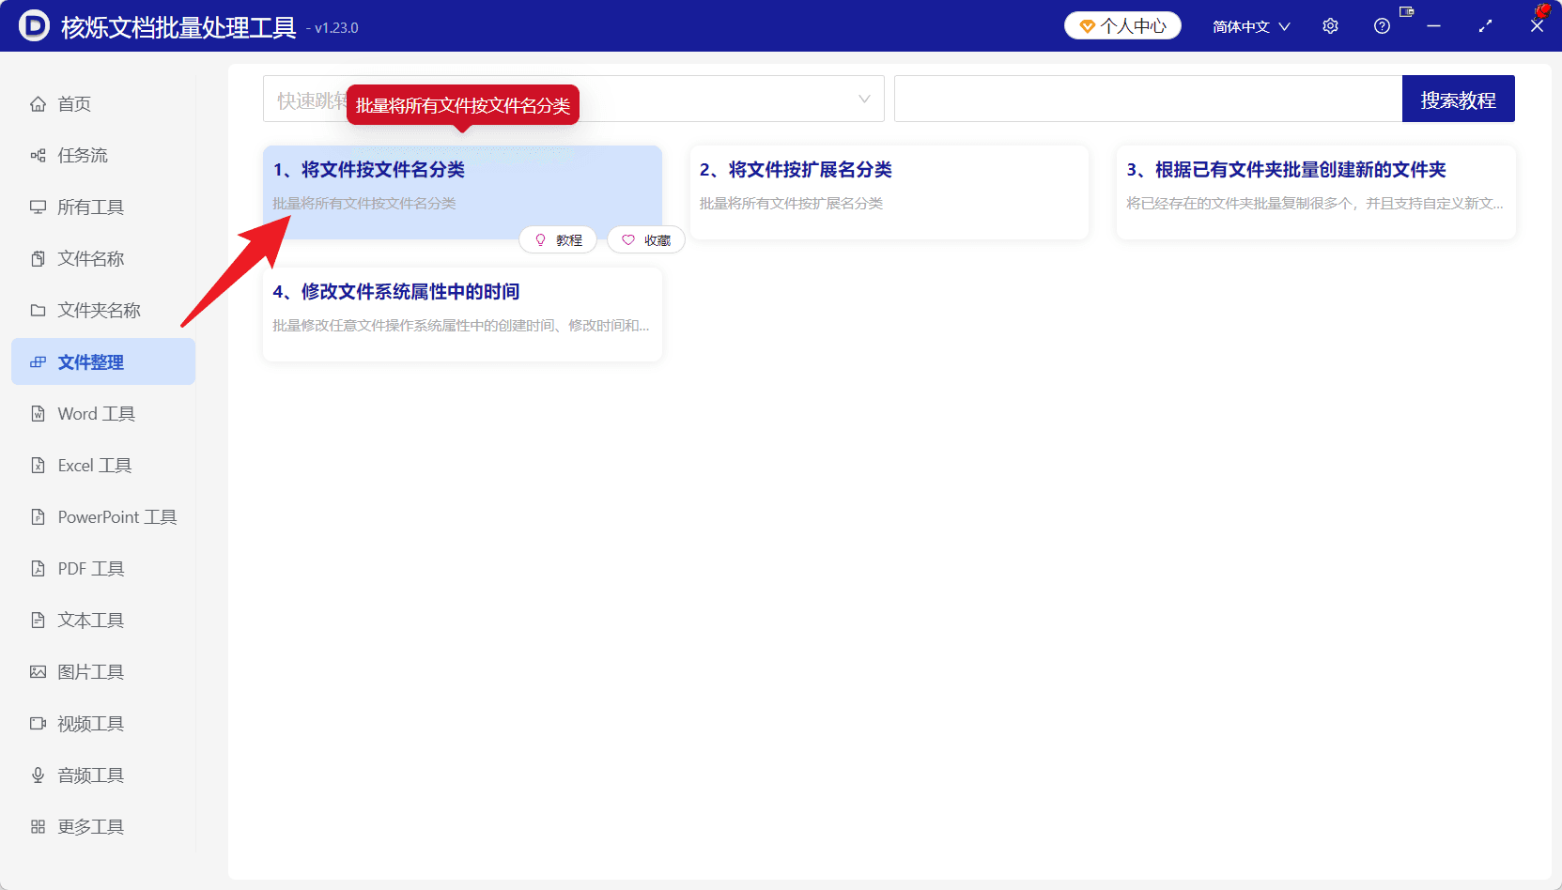Open Word 工具 section
This screenshot has height=890, width=1562.
pyautogui.click(x=103, y=414)
